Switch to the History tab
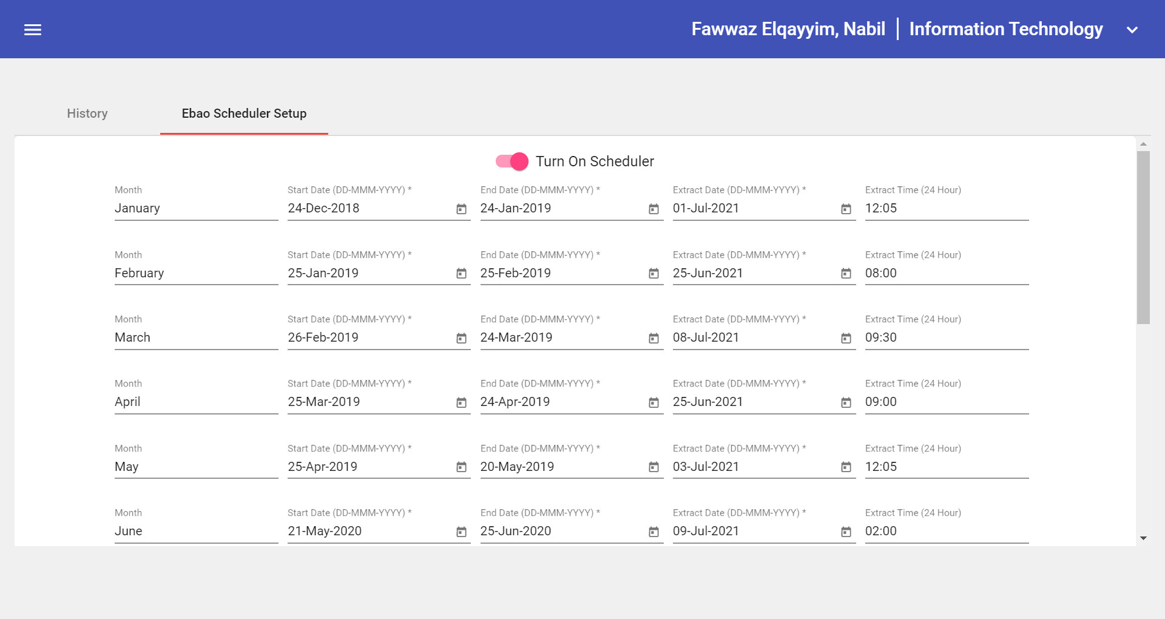This screenshot has height=619, width=1165. tap(87, 113)
